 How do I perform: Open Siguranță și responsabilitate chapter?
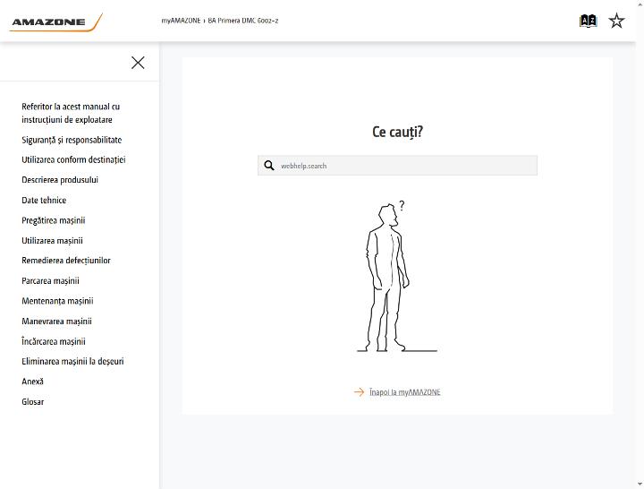(x=72, y=140)
